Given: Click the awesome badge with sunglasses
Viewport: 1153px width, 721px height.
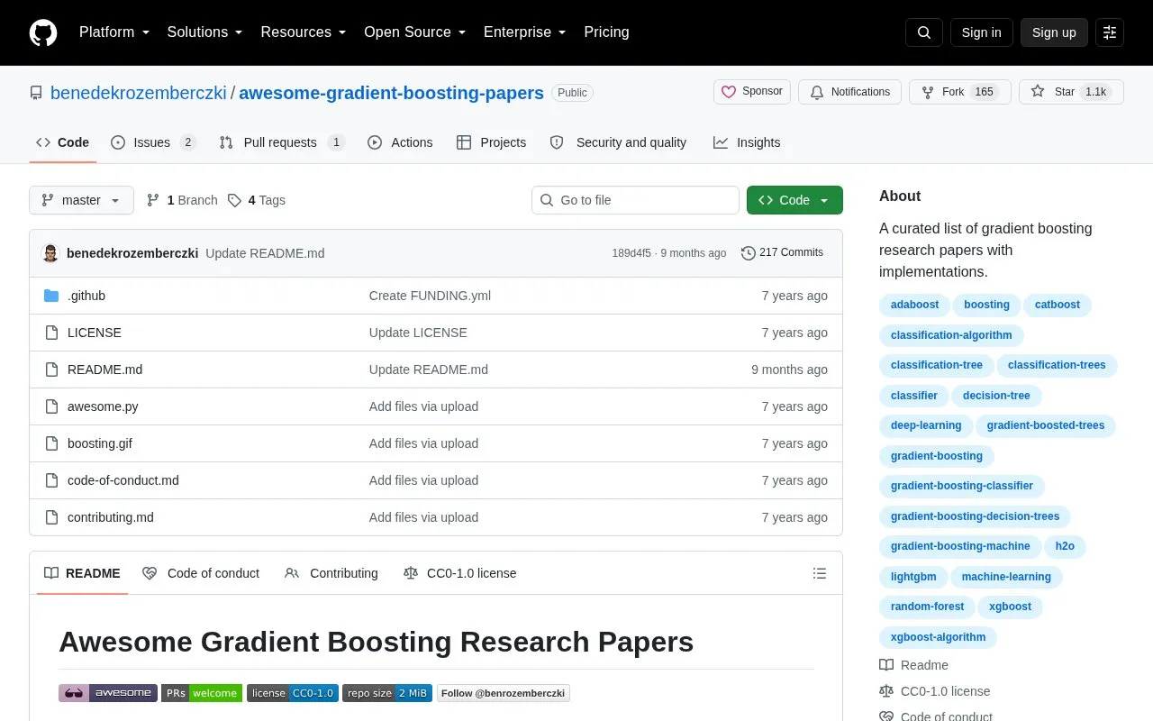Looking at the screenshot, I should coord(108,693).
